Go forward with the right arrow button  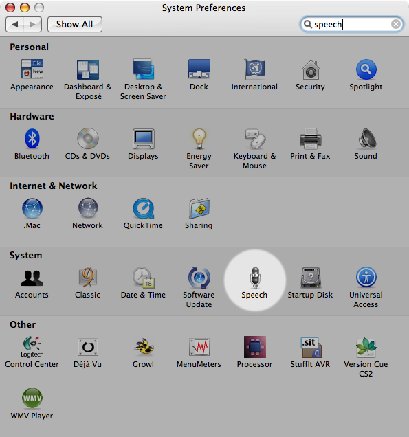pos(32,24)
